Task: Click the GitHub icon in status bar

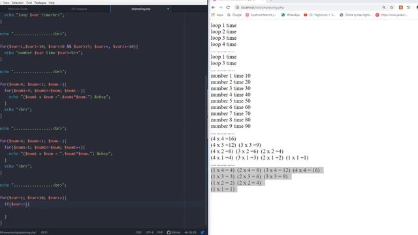Action: (174, 232)
